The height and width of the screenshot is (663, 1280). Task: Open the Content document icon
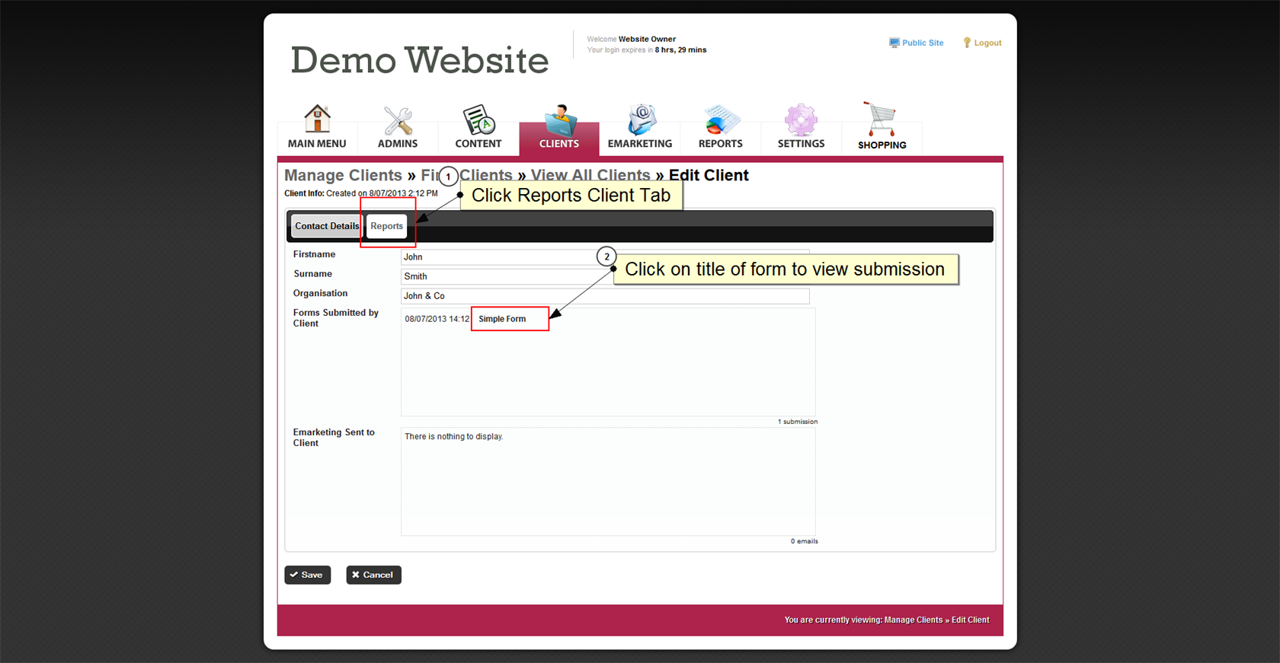(478, 120)
